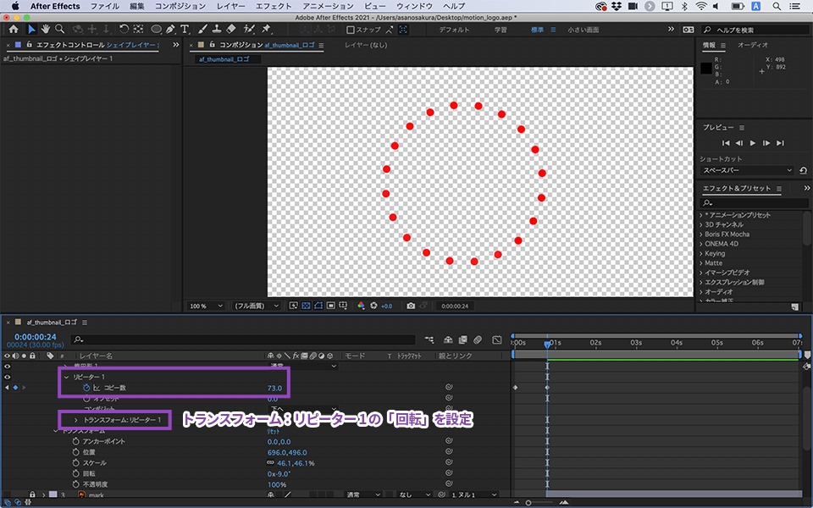Toggle stopwatch for スケール
The width and height of the screenshot is (813, 508).
point(75,463)
